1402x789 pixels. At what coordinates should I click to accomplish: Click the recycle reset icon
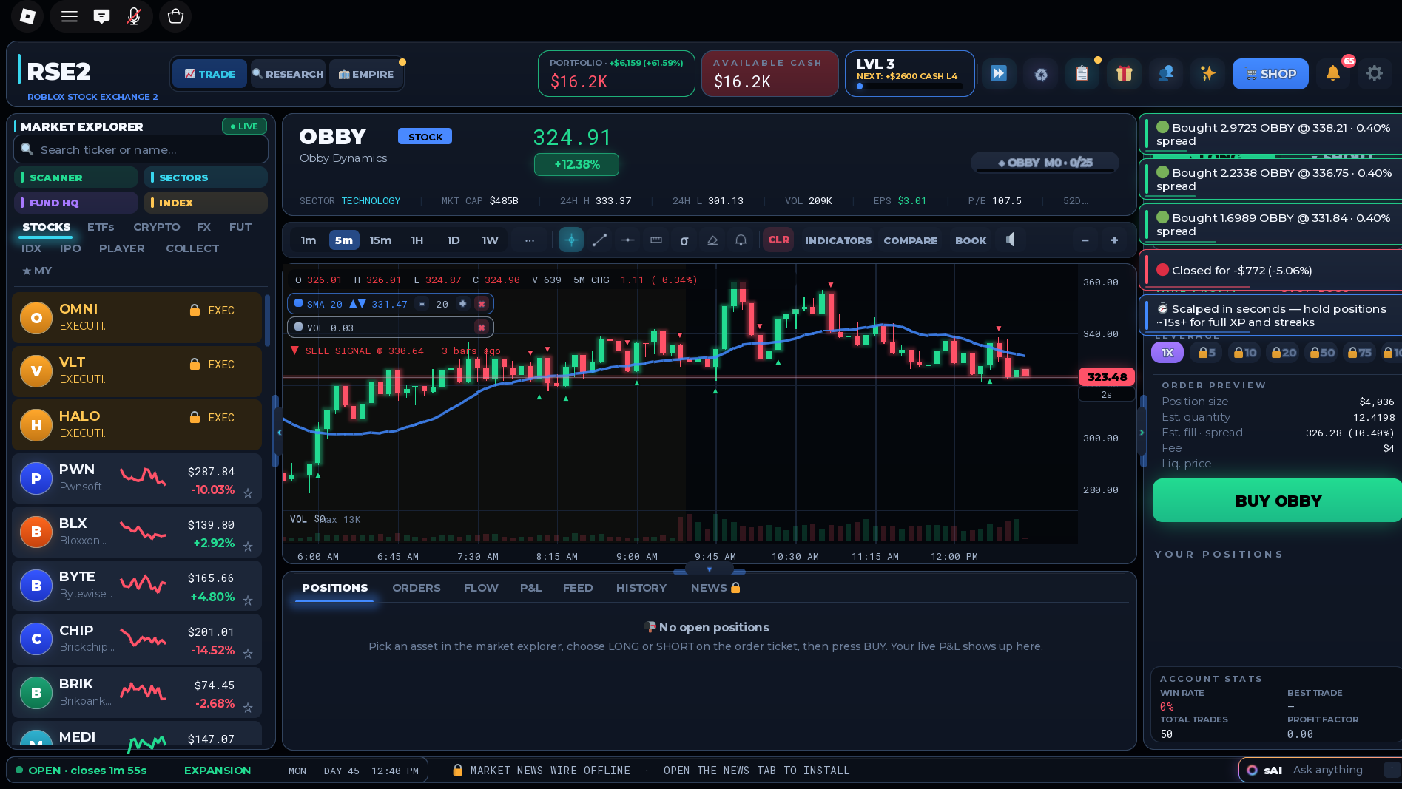1041,73
